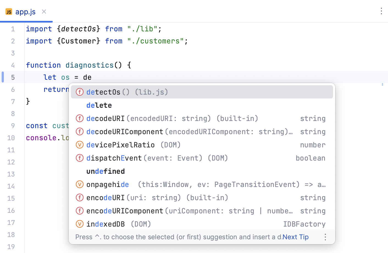388x253 pixels.
Task: Open the Next Tip link
Action: tap(295, 237)
